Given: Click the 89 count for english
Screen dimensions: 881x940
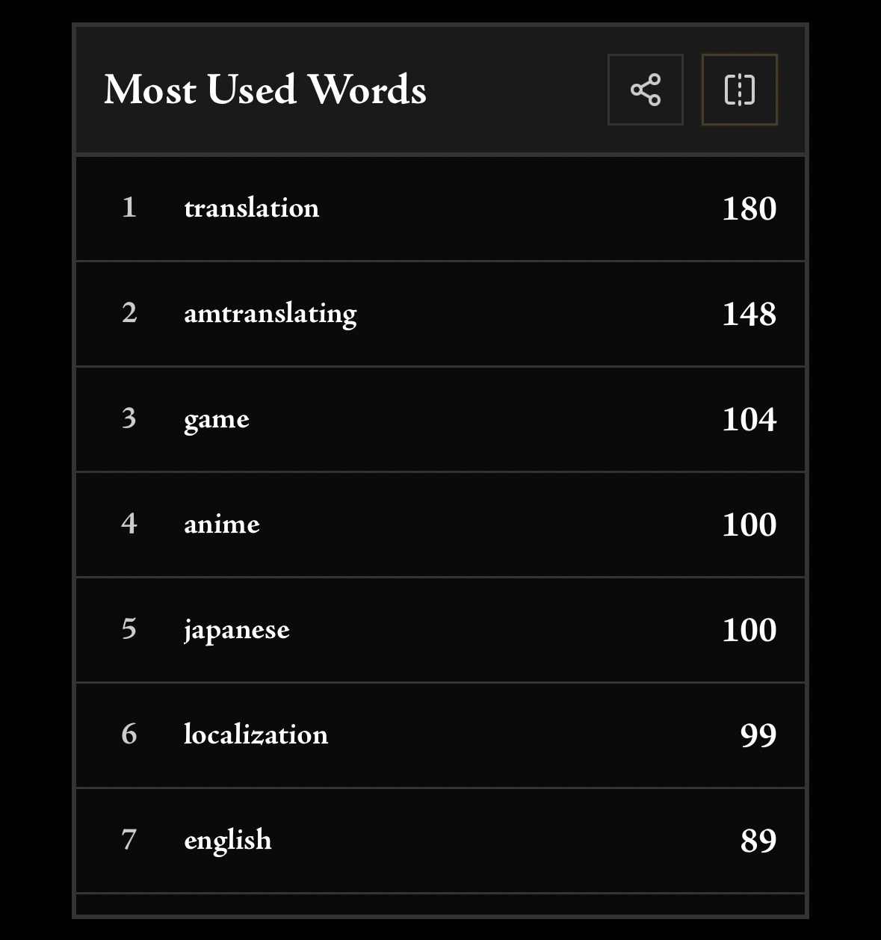Looking at the screenshot, I should [x=758, y=841].
